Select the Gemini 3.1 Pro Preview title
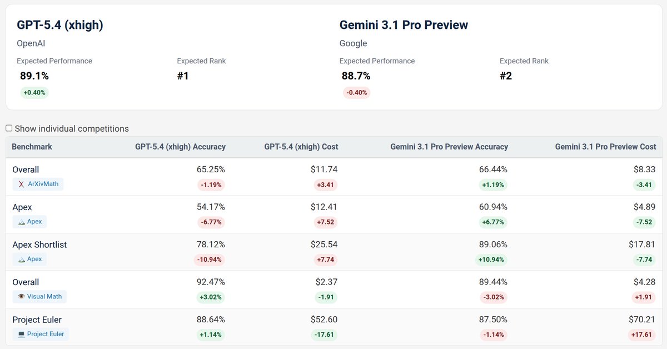Viewport: 667px width, 349px height. click(404, 24)
